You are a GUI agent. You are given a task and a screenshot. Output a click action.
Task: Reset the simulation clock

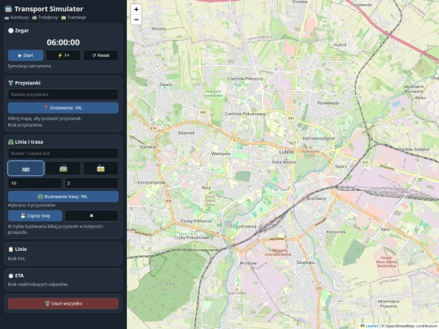coord(101,55)
